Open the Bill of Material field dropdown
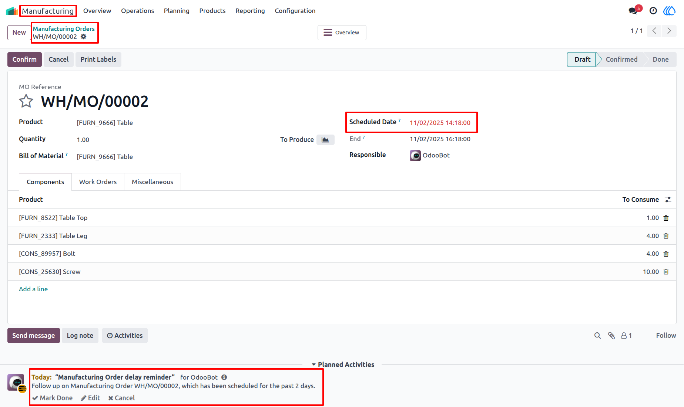Viewport: 684px width, 407px height. [x=105, y=157]
